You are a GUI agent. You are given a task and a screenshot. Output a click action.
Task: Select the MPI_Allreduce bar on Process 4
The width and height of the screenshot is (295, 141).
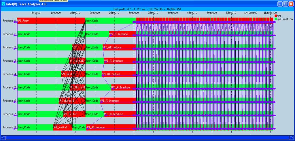point(119,74)
